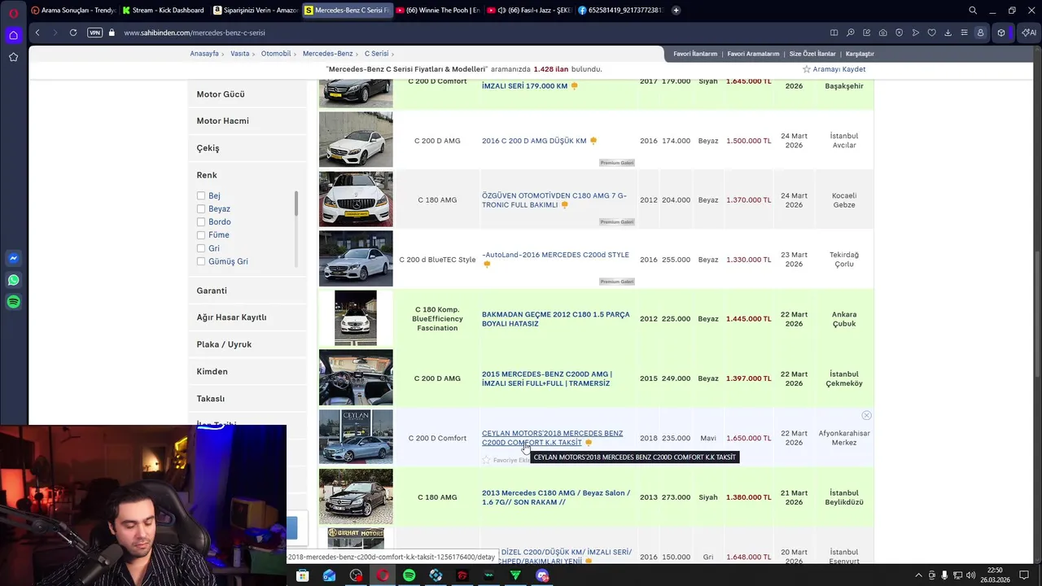Open the 2016 C 200 D AMG DÜŞÜK KM listing

pos(534,141)
